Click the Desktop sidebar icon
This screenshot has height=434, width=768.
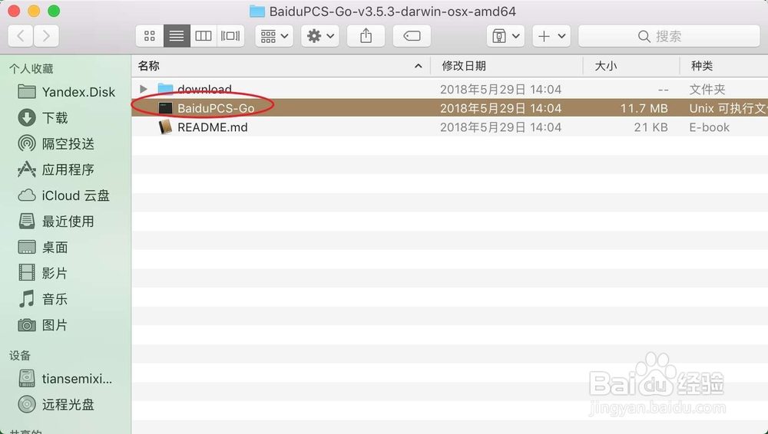click(x=26, y=247)
